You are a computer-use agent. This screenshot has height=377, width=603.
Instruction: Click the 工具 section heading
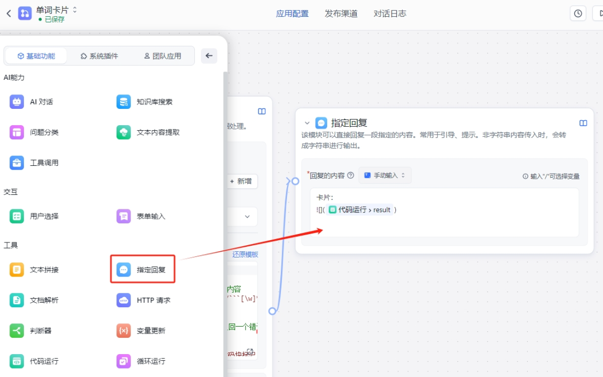click(11, 245)
